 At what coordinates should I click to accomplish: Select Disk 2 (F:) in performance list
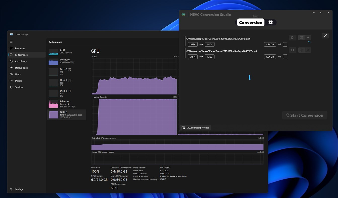pos(67,93)
